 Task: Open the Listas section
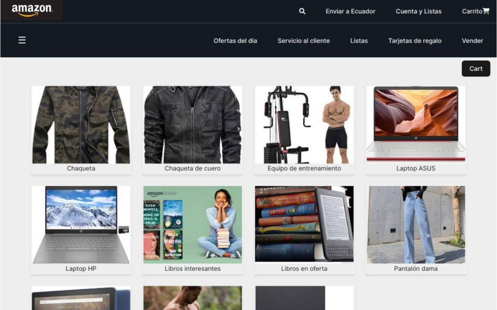coord(359,41)
